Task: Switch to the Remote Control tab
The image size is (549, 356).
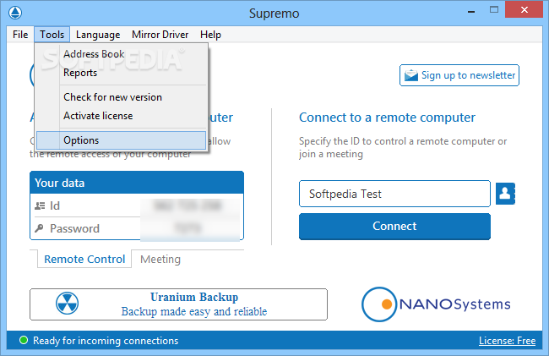Action: click(84, 259)
